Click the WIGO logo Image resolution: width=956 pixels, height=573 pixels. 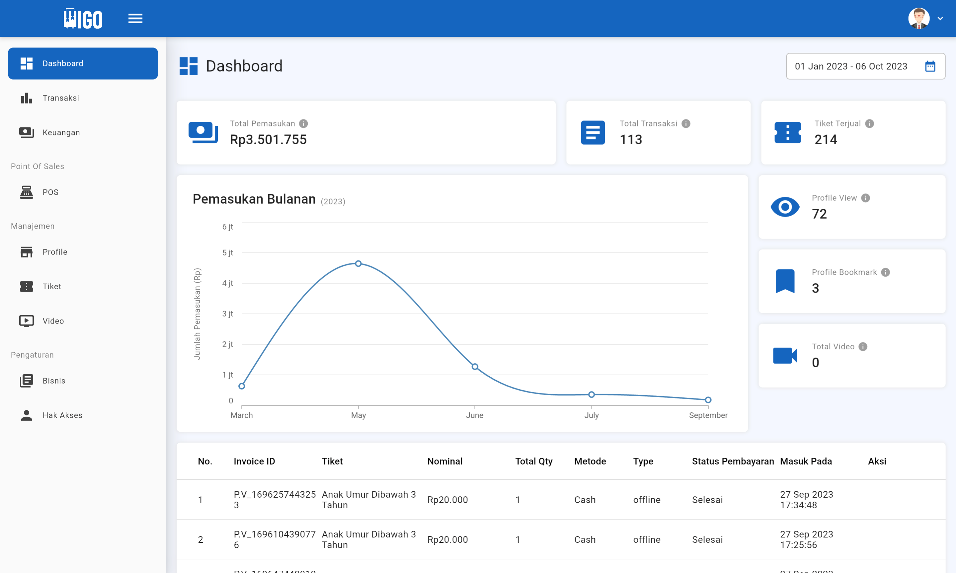[x=83, y=19]
